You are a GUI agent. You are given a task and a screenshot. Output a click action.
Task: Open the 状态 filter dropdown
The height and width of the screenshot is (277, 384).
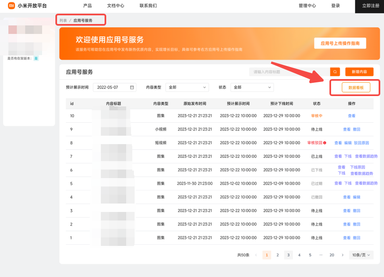coord(252,87)
